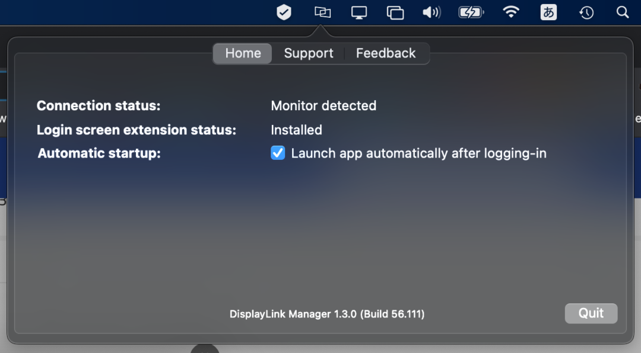Switch to the Home tab
The height and width of the screenshot is (353, 641).
pyautogui.click(x=243, y=53)
